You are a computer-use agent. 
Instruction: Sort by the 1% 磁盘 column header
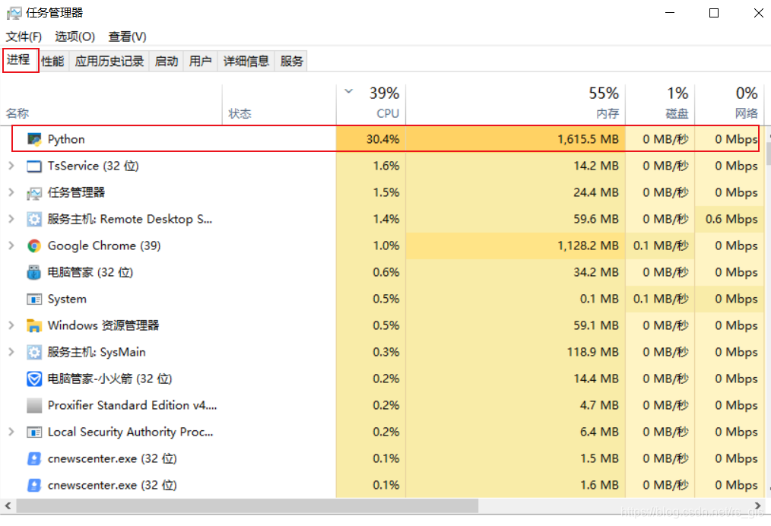pyautogui.click(x=660, y=104)
